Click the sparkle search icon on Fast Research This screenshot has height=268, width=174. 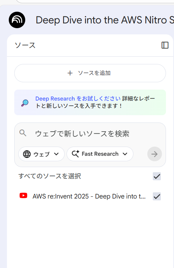click(x=75, y=154)
